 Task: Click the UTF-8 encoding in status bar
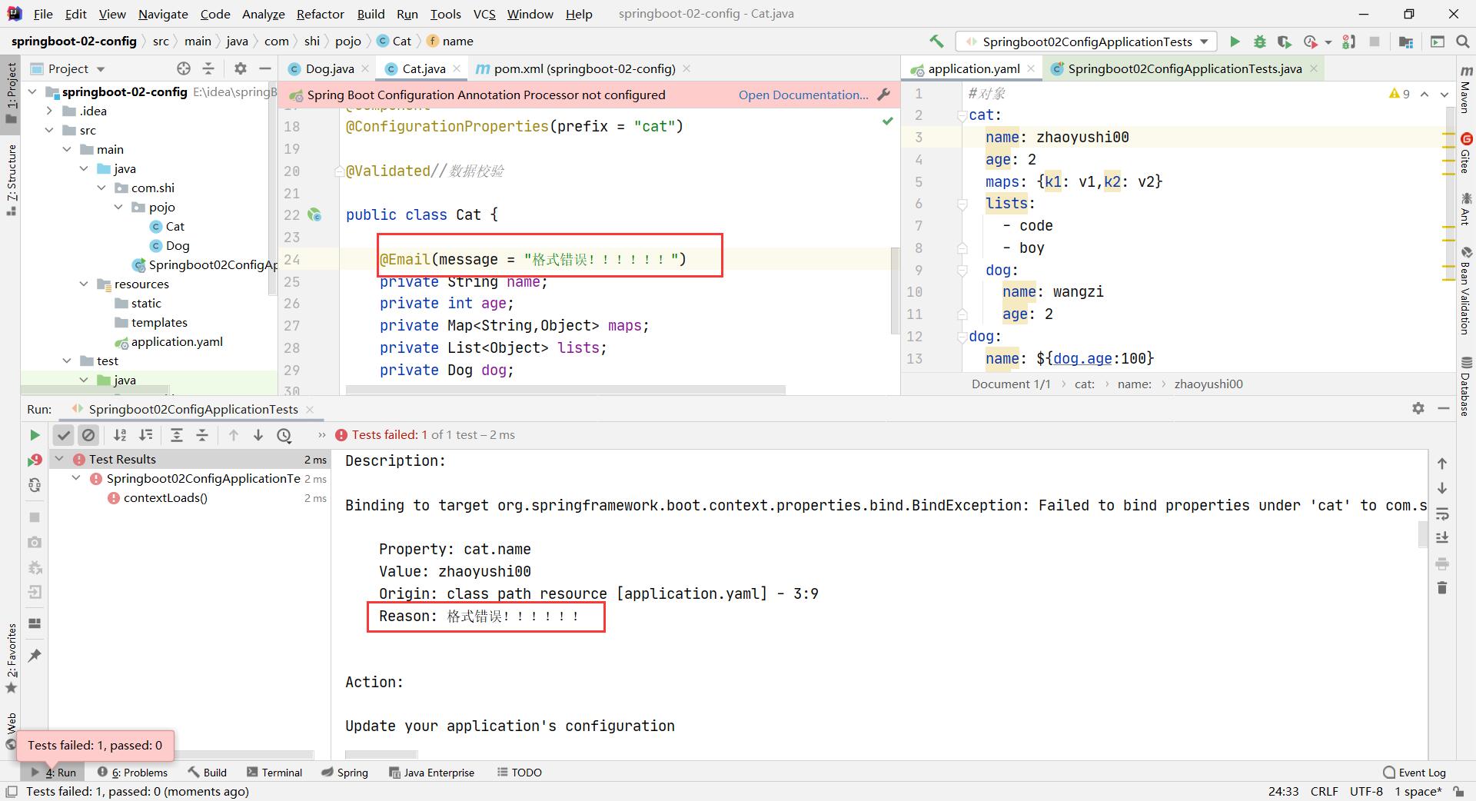(x=1366, y=791)
